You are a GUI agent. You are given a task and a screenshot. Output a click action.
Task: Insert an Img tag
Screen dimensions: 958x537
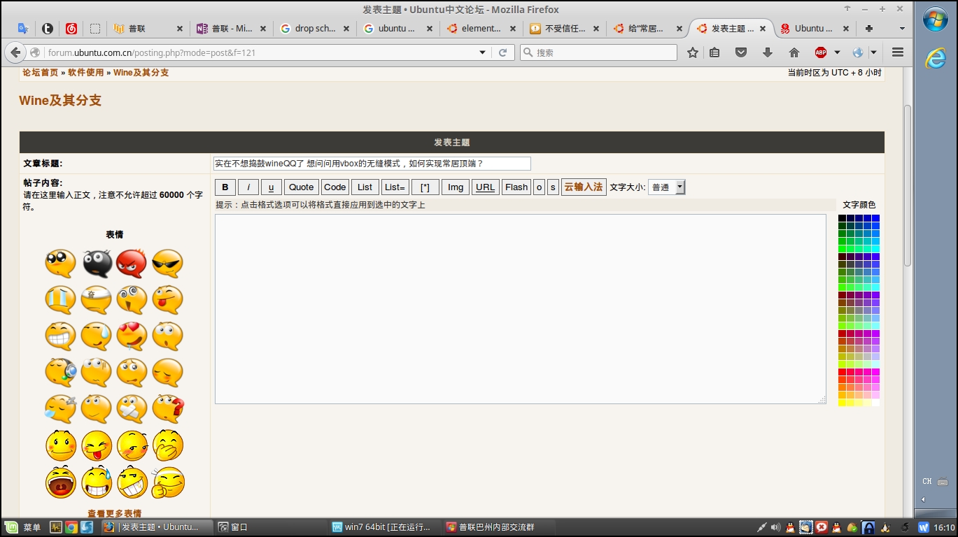click(456, 187)
